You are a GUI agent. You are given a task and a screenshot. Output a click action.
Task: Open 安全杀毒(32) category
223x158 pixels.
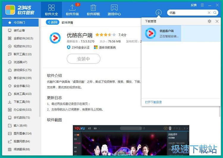click(x=20, y=86)
